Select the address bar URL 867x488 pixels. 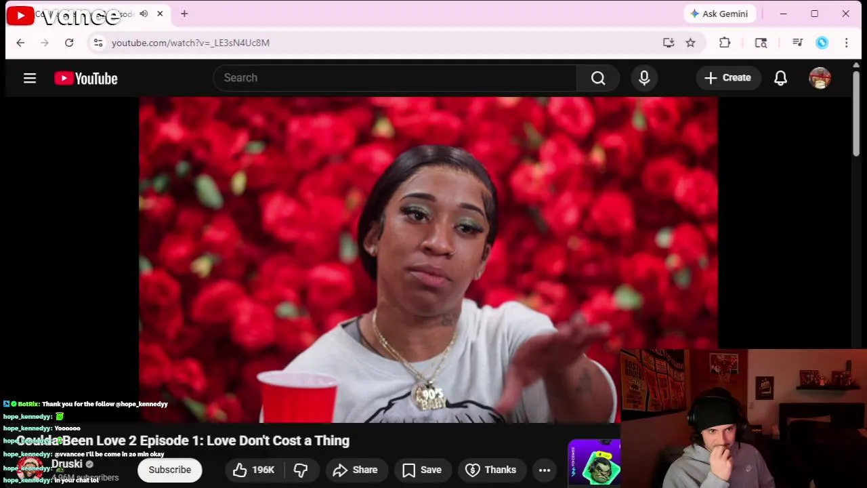[x=190, y=43]
